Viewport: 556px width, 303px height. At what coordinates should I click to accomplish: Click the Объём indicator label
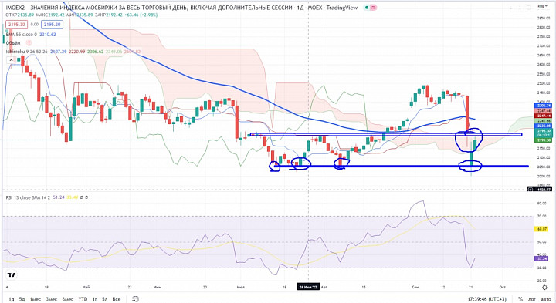[13, 43]
